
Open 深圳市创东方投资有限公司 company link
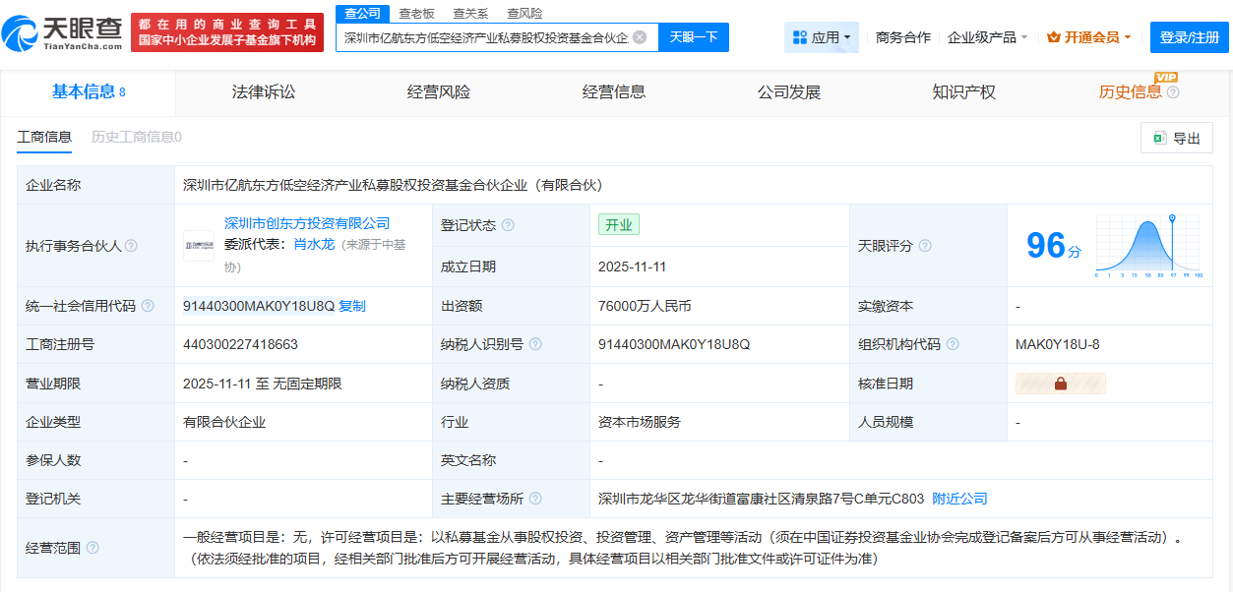pyautogui.click(x=307, y=223)
